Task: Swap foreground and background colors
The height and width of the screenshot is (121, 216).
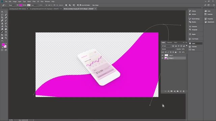Action: [x=6, y=44]
